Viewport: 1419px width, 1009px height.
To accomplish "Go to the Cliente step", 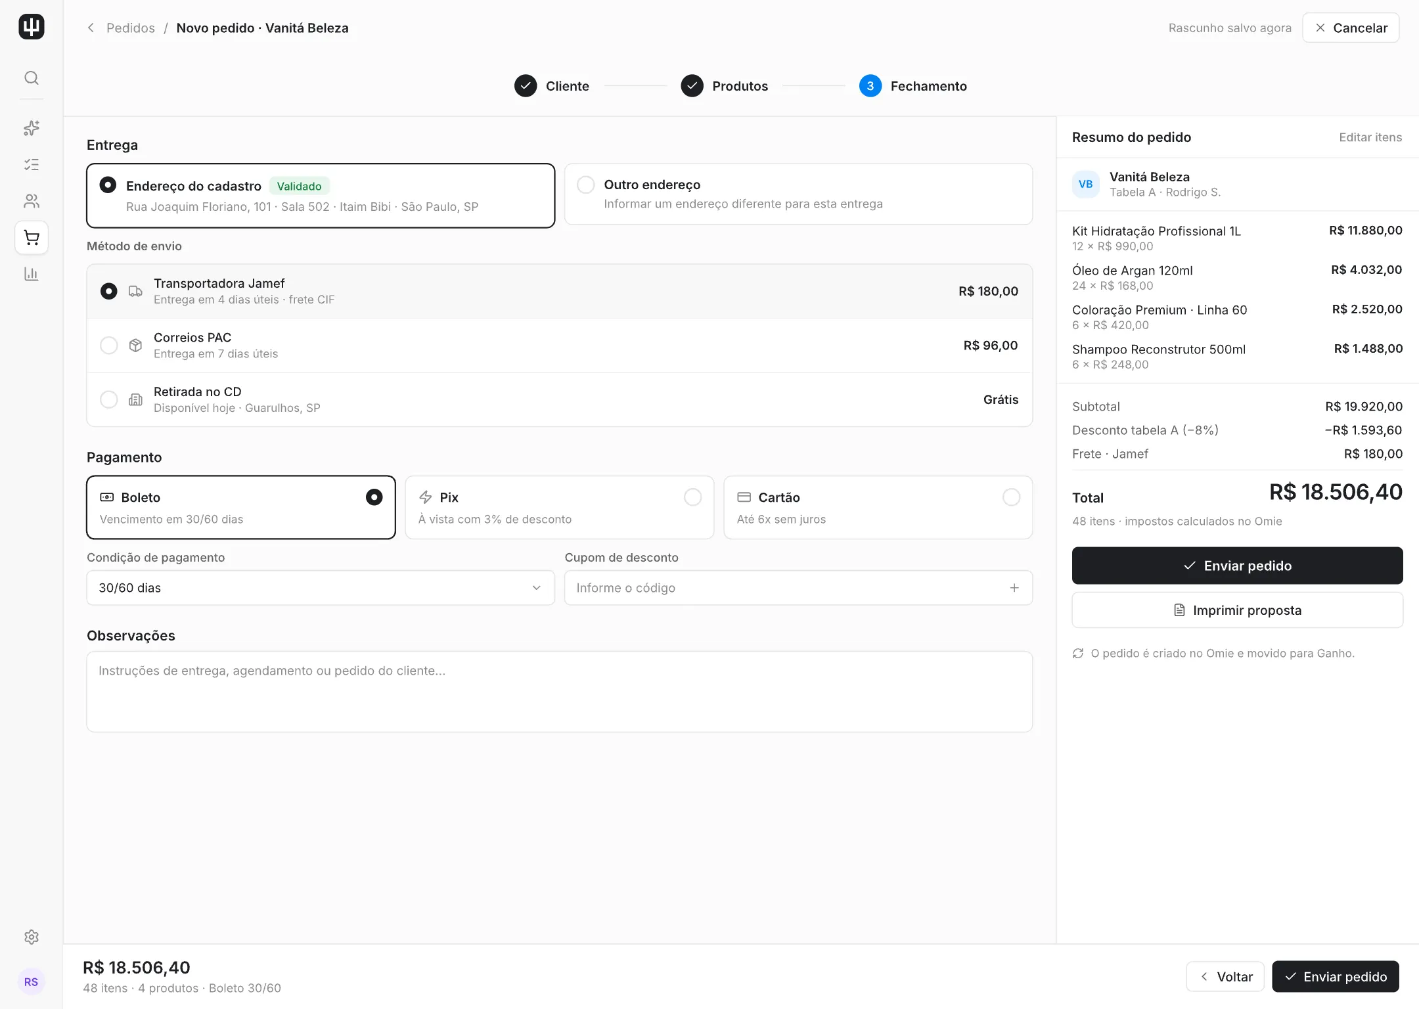I will coord(552,86).
